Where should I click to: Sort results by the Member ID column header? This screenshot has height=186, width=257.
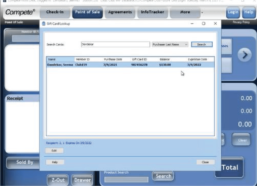[89, 59]
